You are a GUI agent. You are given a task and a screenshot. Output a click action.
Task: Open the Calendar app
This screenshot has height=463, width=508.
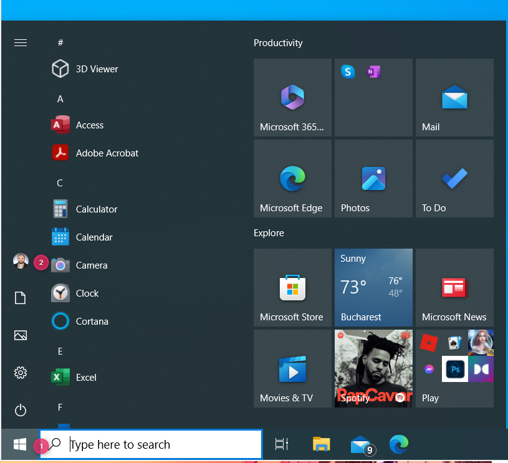click(x=82, y=237)
